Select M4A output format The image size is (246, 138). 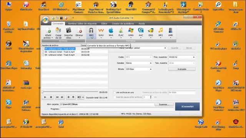(111, 33)
